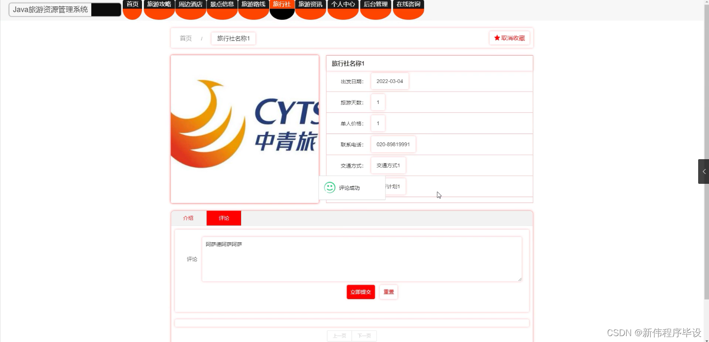Click the 首页 breadcrumb link
Viewport: 709px width, 342px height.
click(x=185, y=38)
